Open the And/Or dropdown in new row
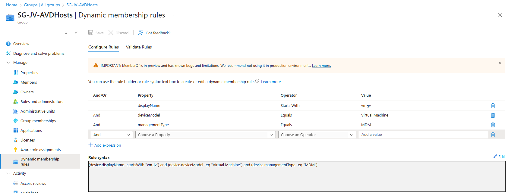The image size is (508, 193). coord(112,135)
